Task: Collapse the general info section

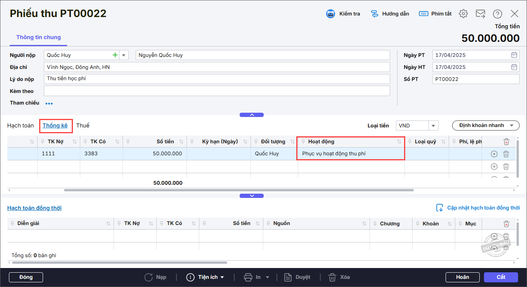Action: (252, 115)
